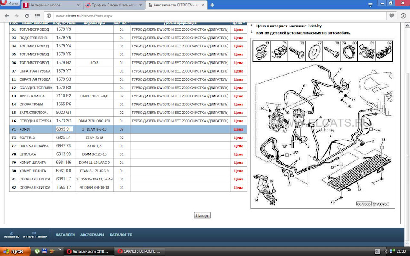This screenshot has width=410, height=256.
Task: Switch to 'CARNETS DE POCHE' taskbar window
Action: (140, 252)
